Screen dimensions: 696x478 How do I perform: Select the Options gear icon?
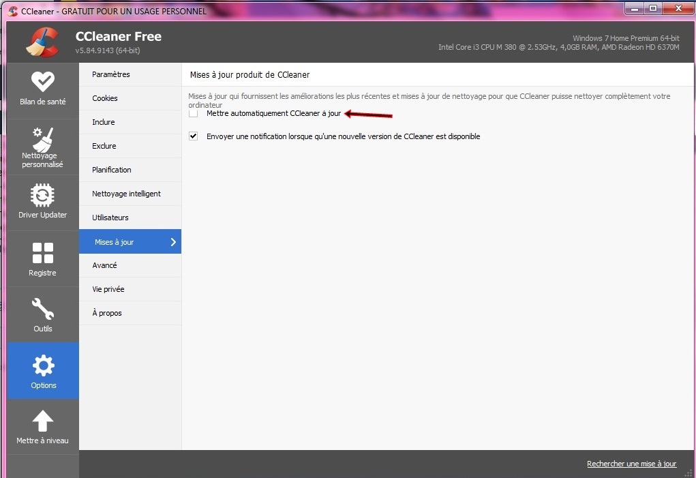coord(43,365)
